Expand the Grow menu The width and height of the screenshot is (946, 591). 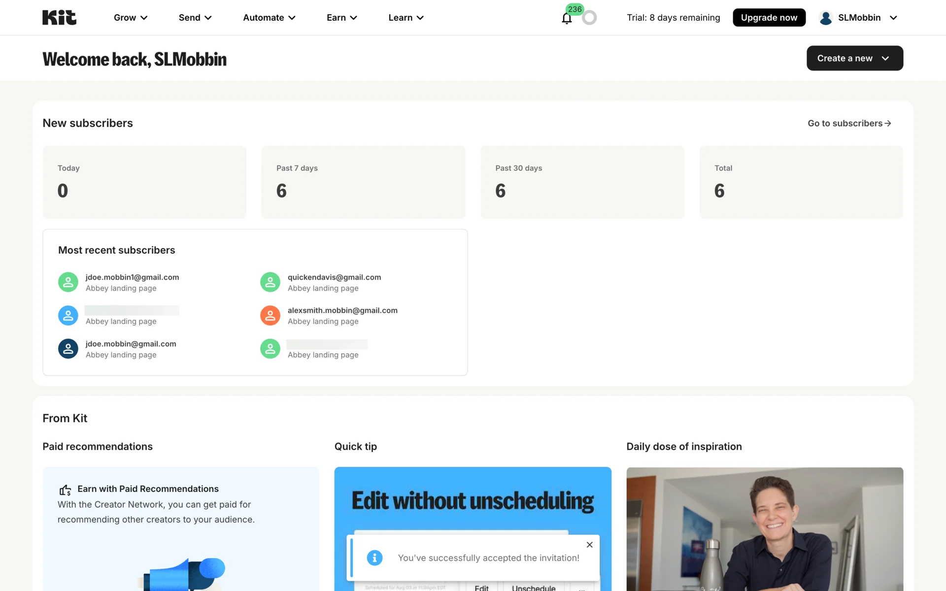point(131,18)
